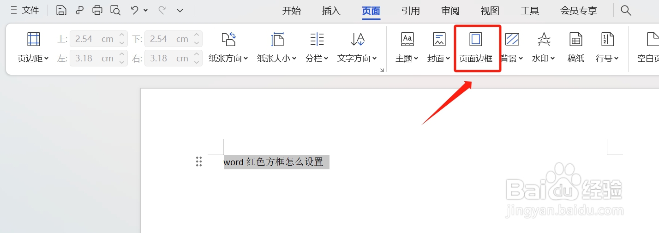
Task: Expand the 分栏 dropdown
Action: [x=326, y=59]
